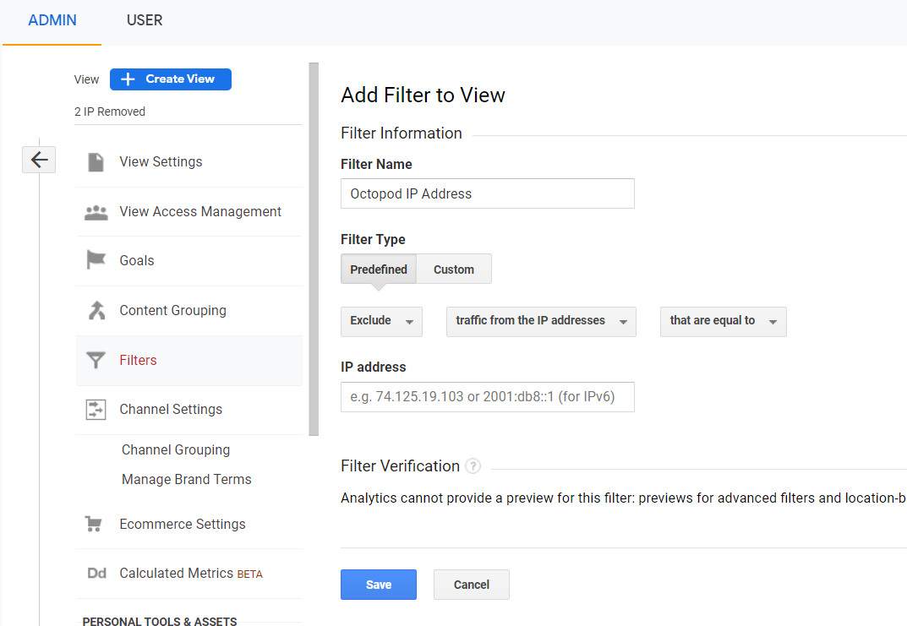Open the that are equal to dropdown
This screenshot has height=626, width=907.
tap(723, 321)
